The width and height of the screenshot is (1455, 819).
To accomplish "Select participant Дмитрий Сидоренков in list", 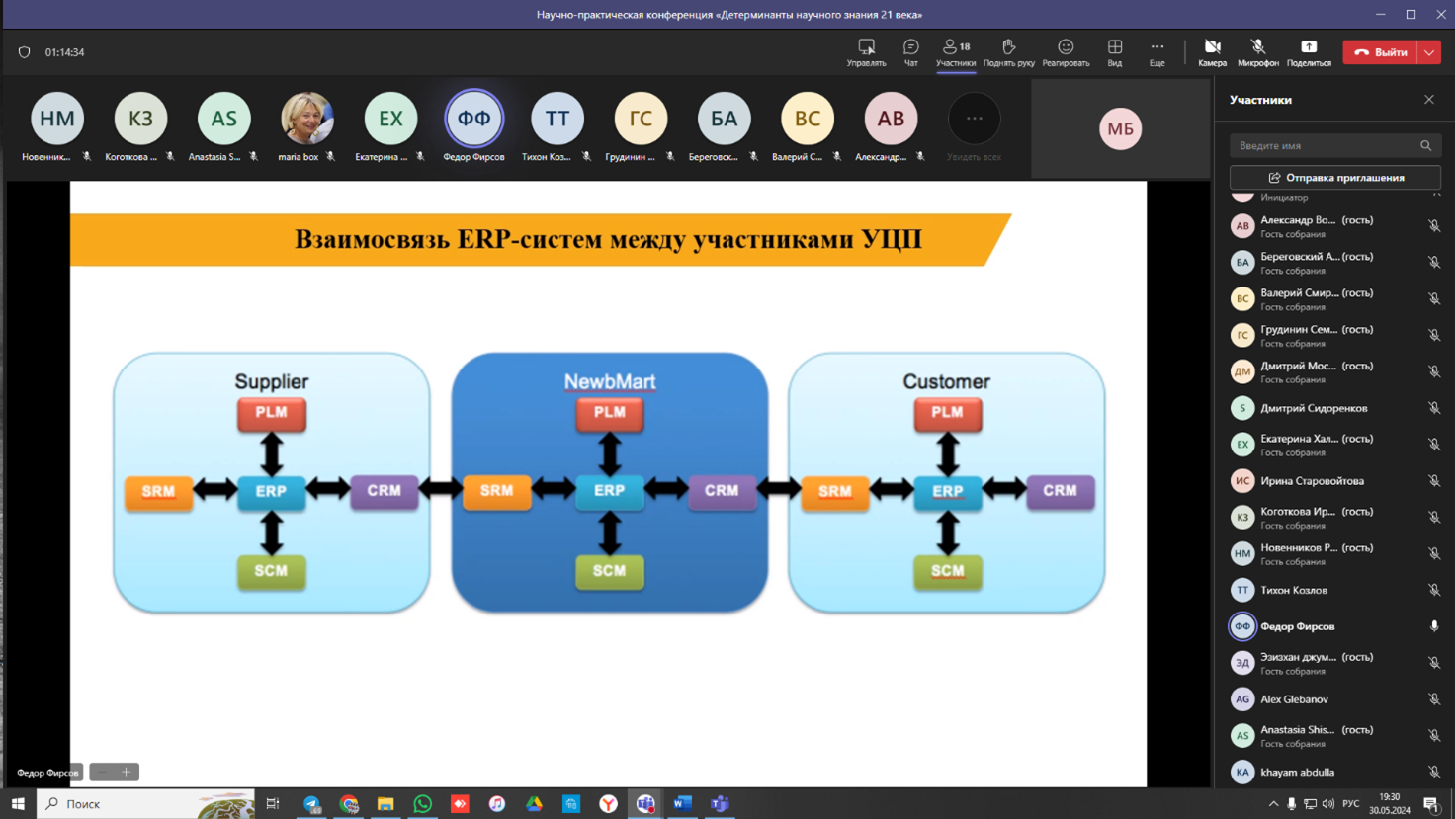I will pos(1334,408).
